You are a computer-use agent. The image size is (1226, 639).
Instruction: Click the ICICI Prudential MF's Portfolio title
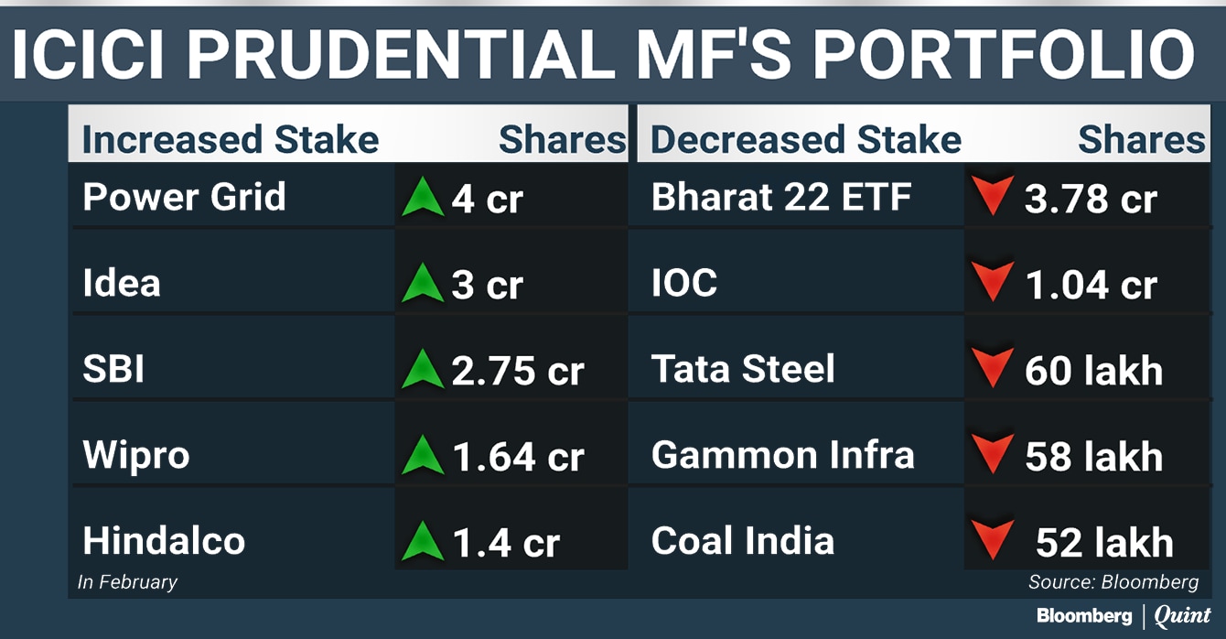click(602, 54)
